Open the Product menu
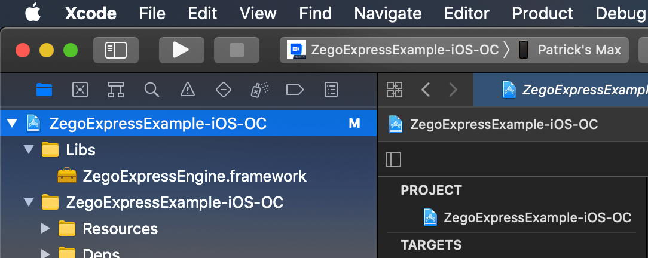This screenshot has width=648, height=258. (543, 13)
